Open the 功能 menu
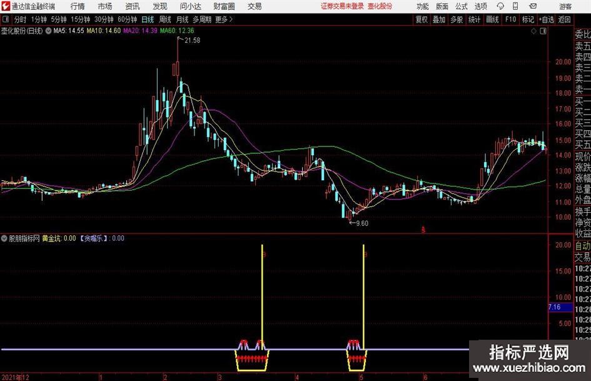This screenshot has width=591, height=381. [x=423, y=6]
